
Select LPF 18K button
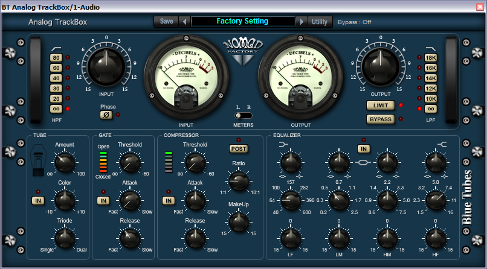point(431,58)
